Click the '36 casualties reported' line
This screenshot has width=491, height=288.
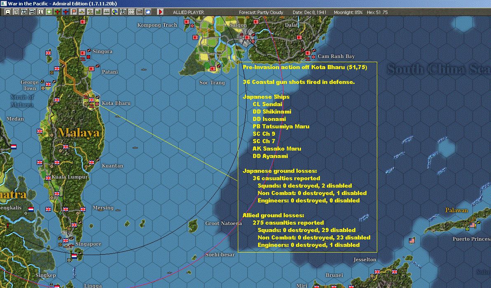pos(286,179)
